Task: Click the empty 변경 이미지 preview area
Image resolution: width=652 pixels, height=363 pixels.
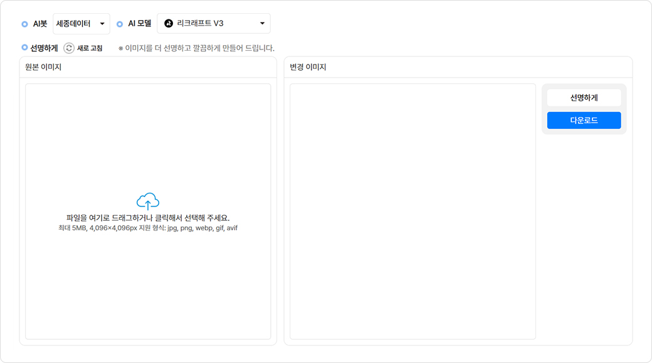Action: [x=413, y=212]
